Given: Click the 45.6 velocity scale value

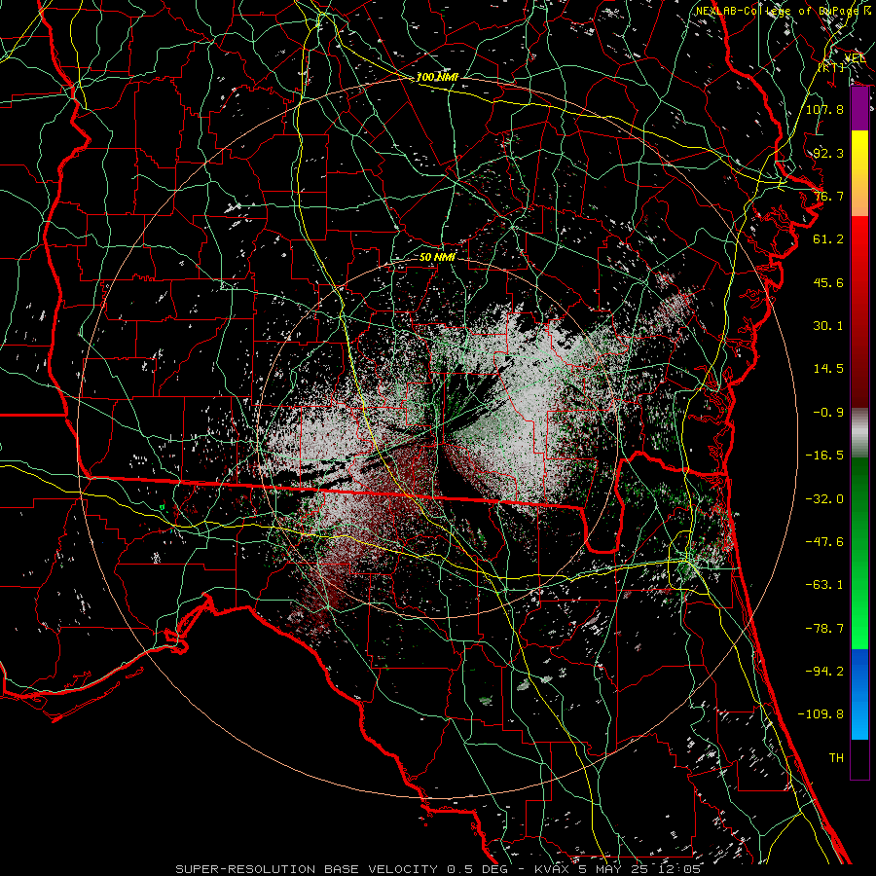Looking at the screenshot, I should (x=828, y=282).
